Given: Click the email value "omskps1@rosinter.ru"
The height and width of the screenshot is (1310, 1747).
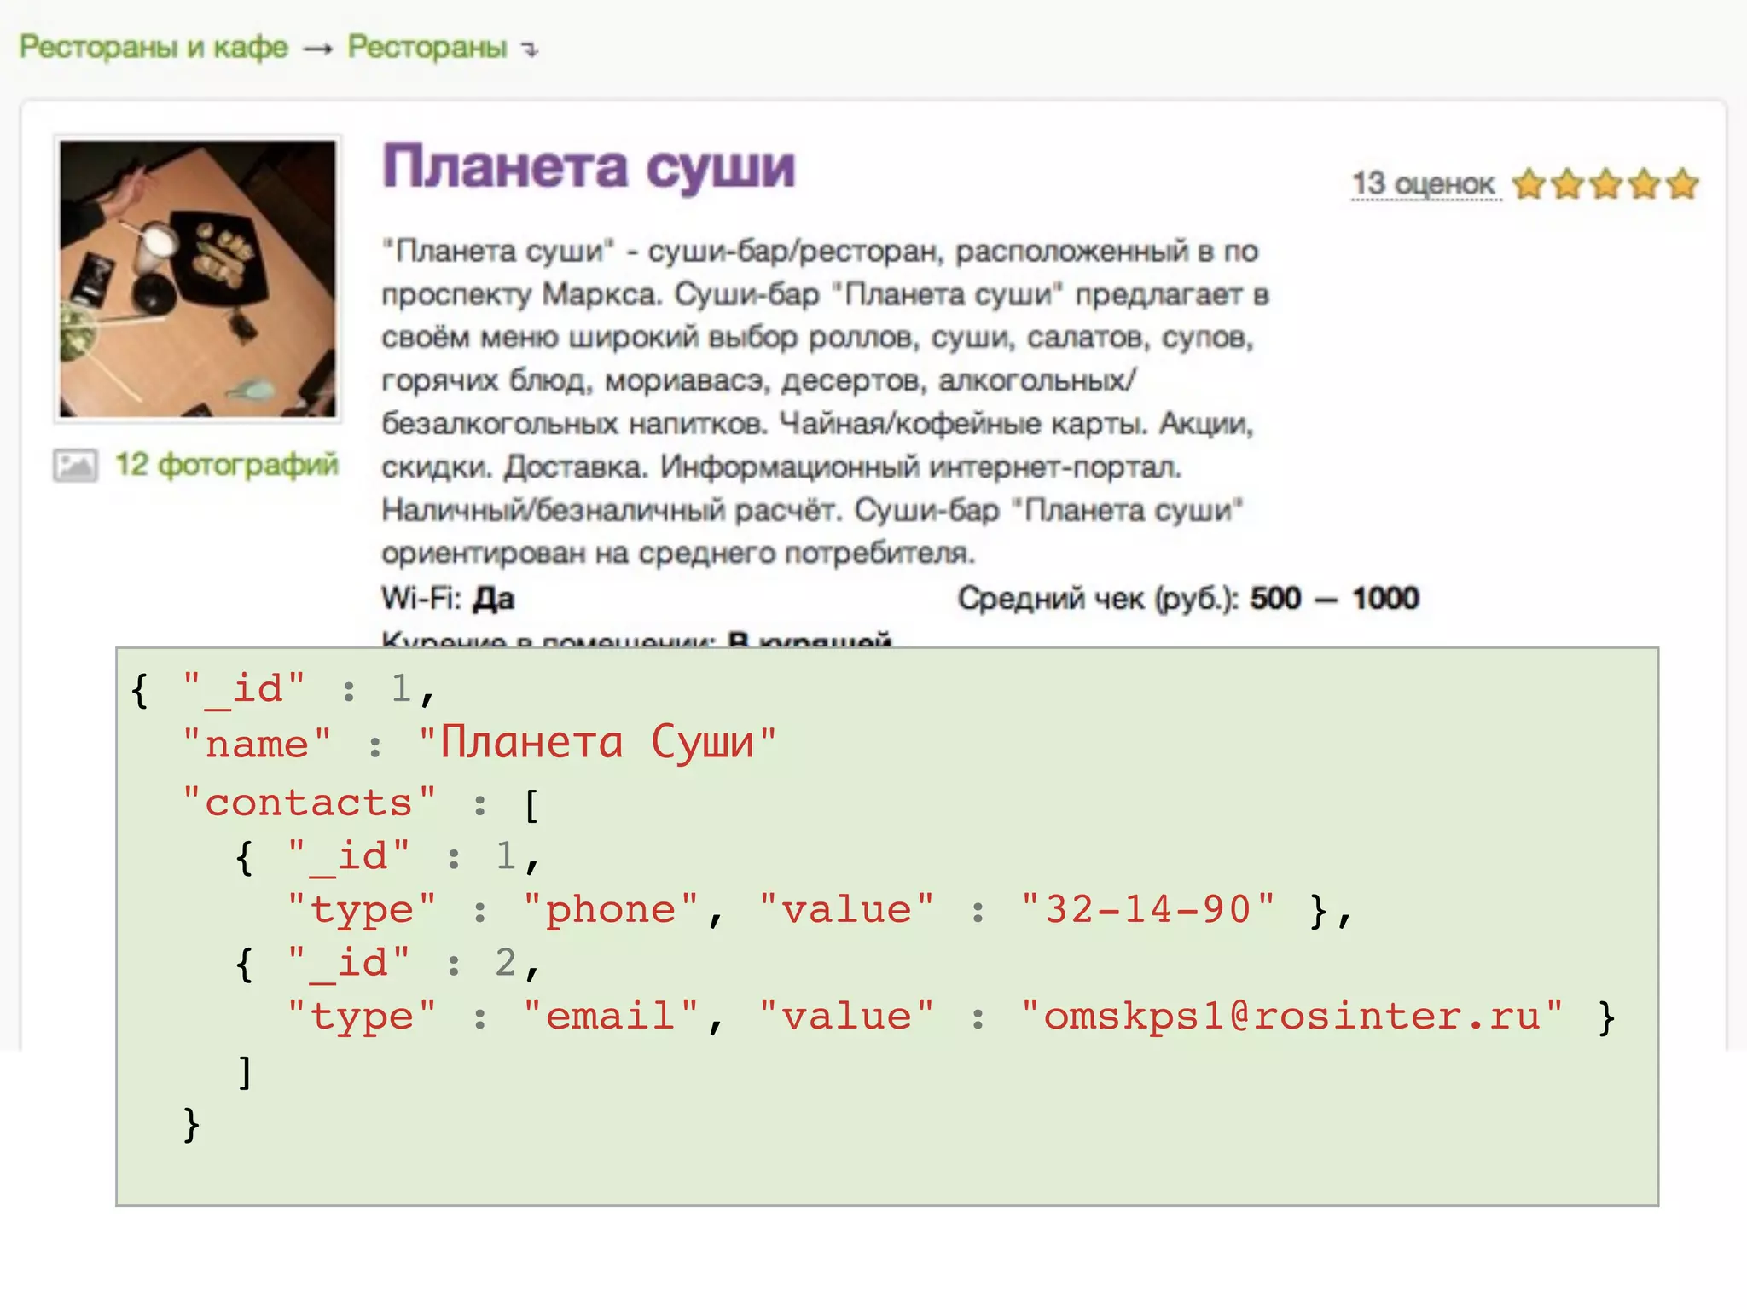Looking at the screenshot, I should [1291, 1016].
